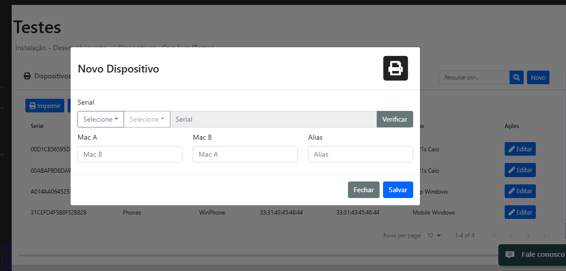Click the Novo button
Image resolution: width=566 pixels, height=271 pixels.
[538, 77]
